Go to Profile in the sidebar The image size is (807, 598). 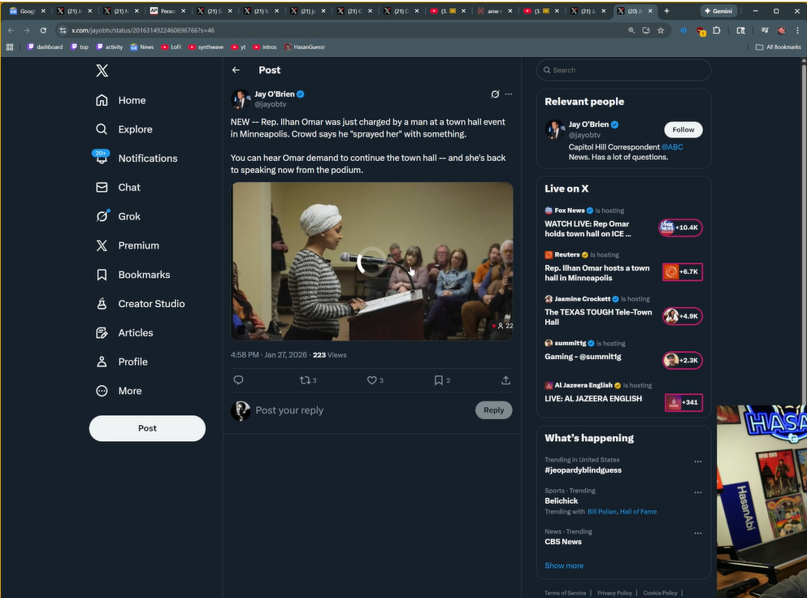pyautogui.click(x=122, y=362)
